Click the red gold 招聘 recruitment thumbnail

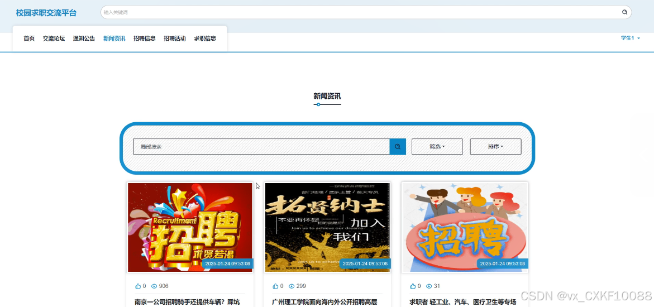point(190,227)
